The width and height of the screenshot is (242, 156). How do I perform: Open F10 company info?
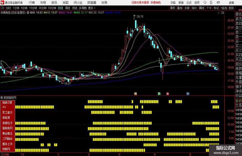209,8
